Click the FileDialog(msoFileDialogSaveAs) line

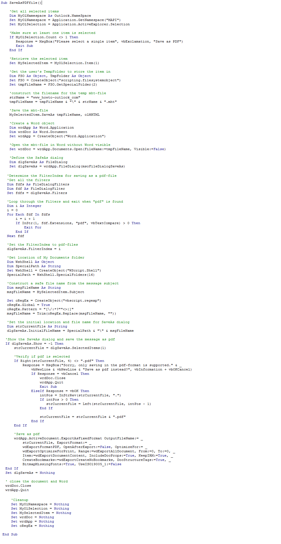pyautogui.click(x=67, y=166)
